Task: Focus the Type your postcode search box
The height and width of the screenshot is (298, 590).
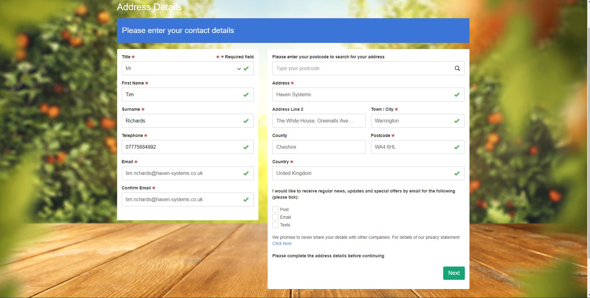Action: 362,68
